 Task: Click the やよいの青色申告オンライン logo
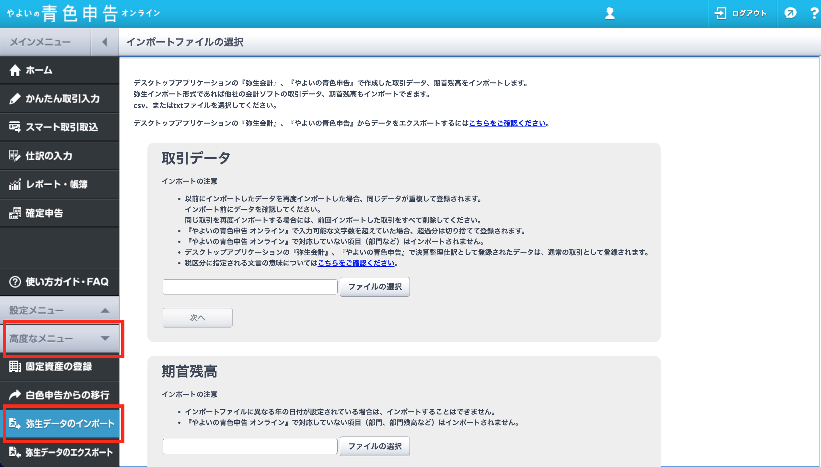click(84, 13)
